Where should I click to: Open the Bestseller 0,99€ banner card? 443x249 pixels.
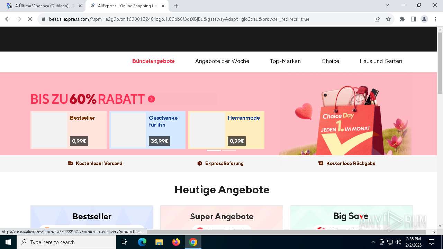69,130
